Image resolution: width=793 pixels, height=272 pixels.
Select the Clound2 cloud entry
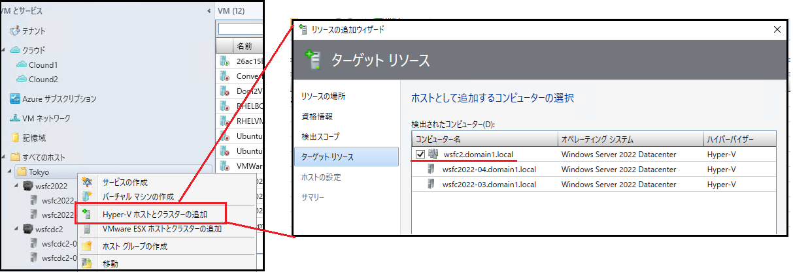tap(37, 80)
